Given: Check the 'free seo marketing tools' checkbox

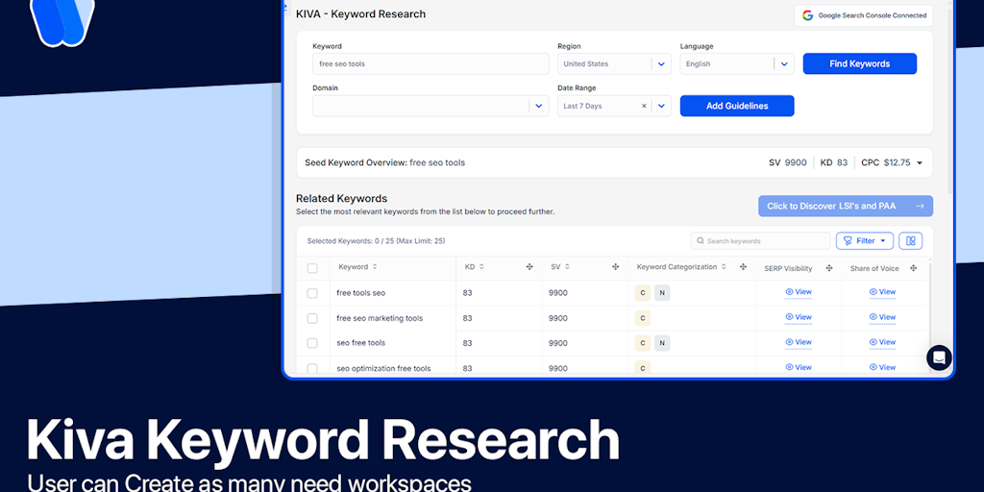Looking at the screenshot, I should point(312,318).
